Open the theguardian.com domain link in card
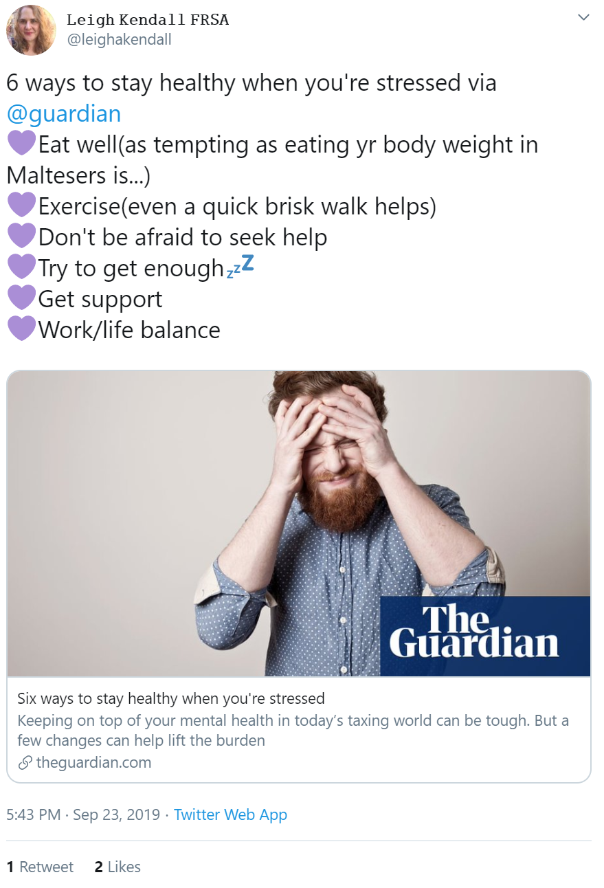 coord(93,762)
